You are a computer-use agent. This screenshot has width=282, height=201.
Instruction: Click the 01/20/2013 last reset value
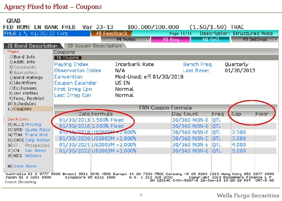click(x=240, y=70)
